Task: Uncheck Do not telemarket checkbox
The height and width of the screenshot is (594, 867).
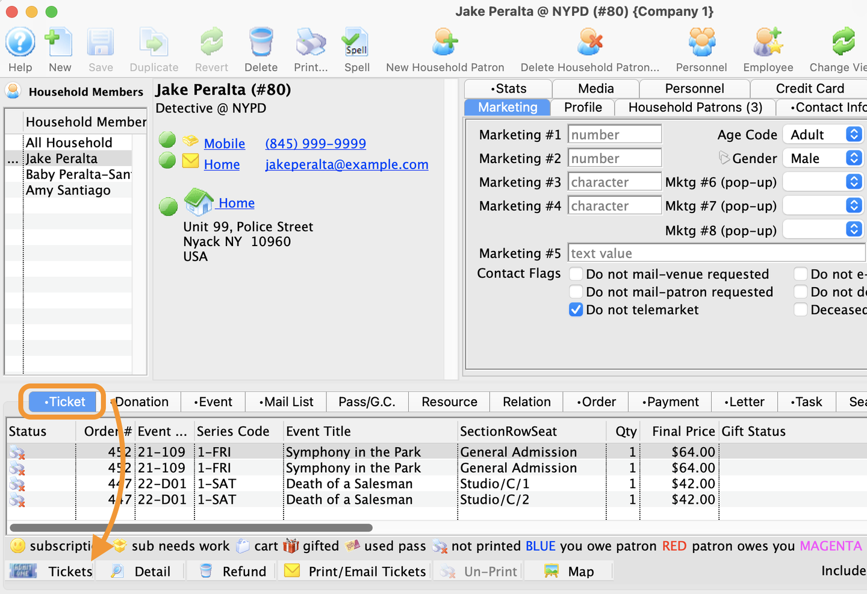Action: pyautogui.click(x=576, y=309)
